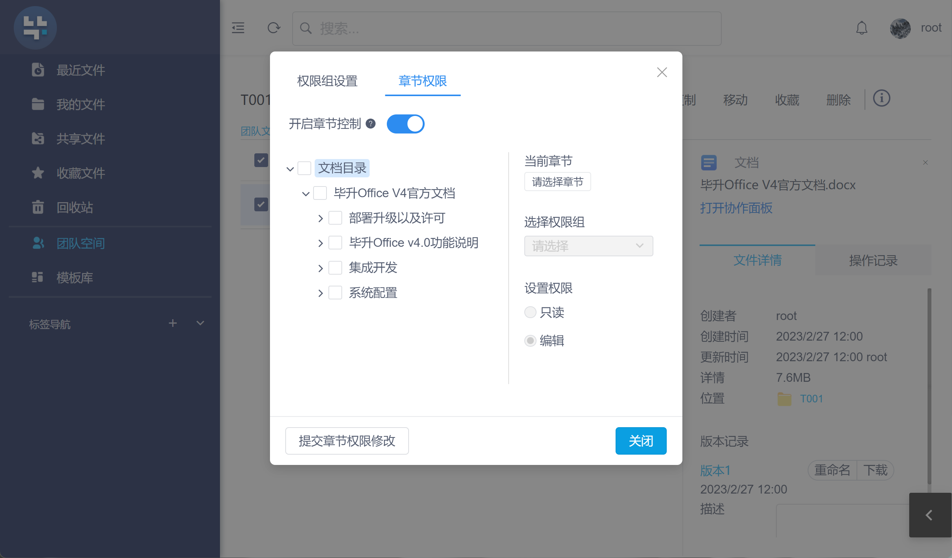Toggle the sidebar collapse menu icon
This screenshot has height=558, width=952.
pyautogui.click(x=238, y=28)
